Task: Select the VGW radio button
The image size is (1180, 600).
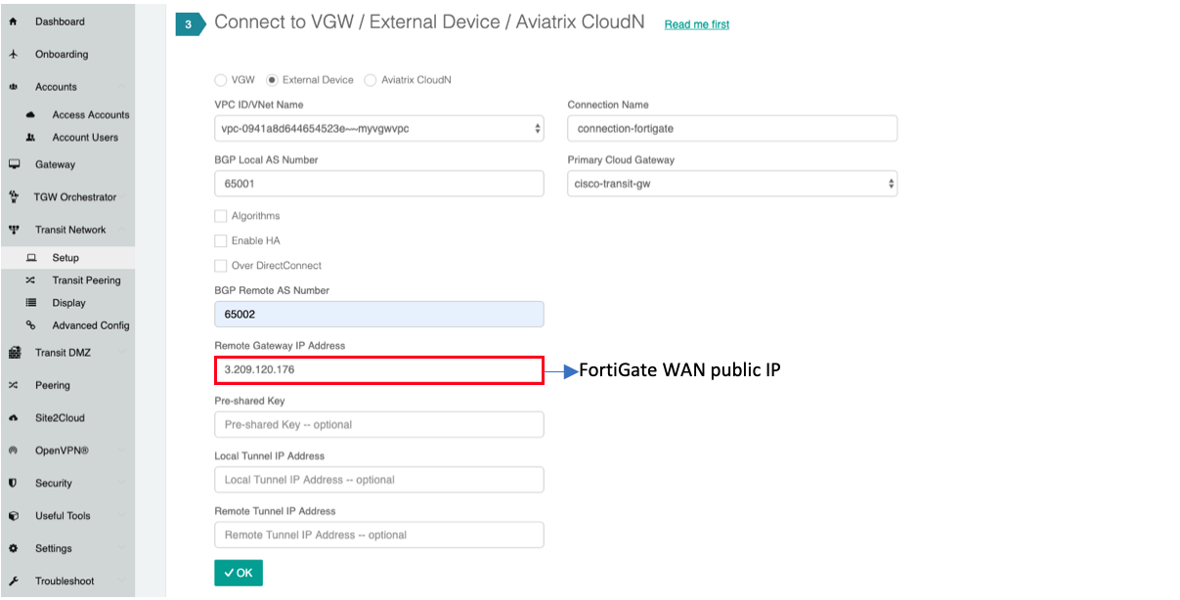Action: pos(220,80)
